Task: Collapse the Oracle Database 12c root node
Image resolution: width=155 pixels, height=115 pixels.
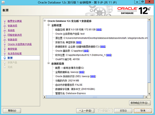Action: coord(45,21)
